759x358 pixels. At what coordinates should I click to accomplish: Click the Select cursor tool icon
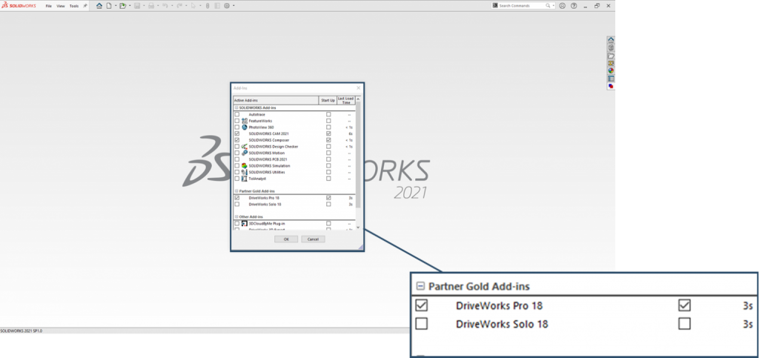[x=193, y=6]
